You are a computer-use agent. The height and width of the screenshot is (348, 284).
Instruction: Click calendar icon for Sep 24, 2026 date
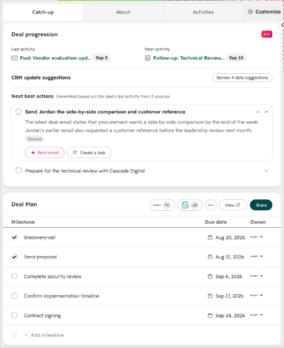point(210,315)
